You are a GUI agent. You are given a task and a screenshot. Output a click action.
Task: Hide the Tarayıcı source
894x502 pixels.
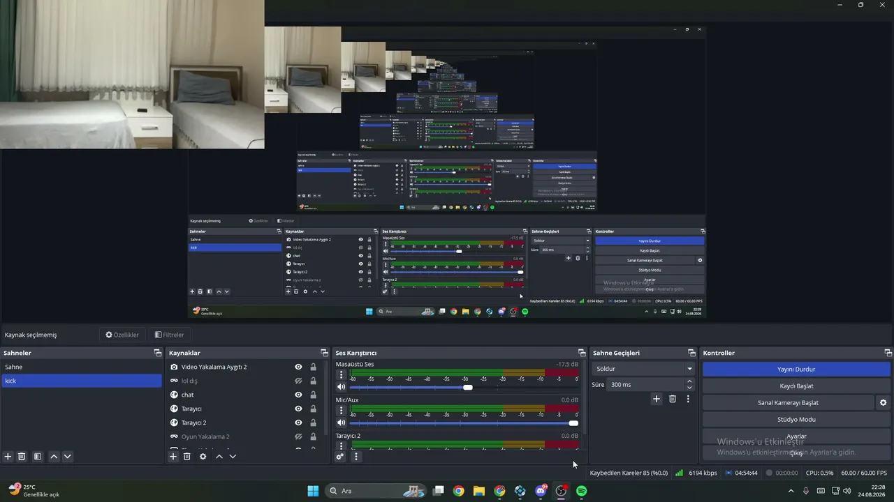pos(298,409)
